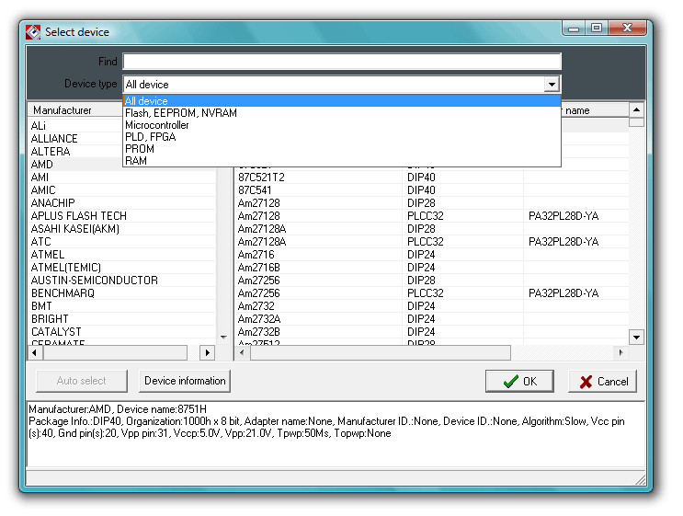
Task: Select manufacturer ALTERA
Action: (75, 151)
